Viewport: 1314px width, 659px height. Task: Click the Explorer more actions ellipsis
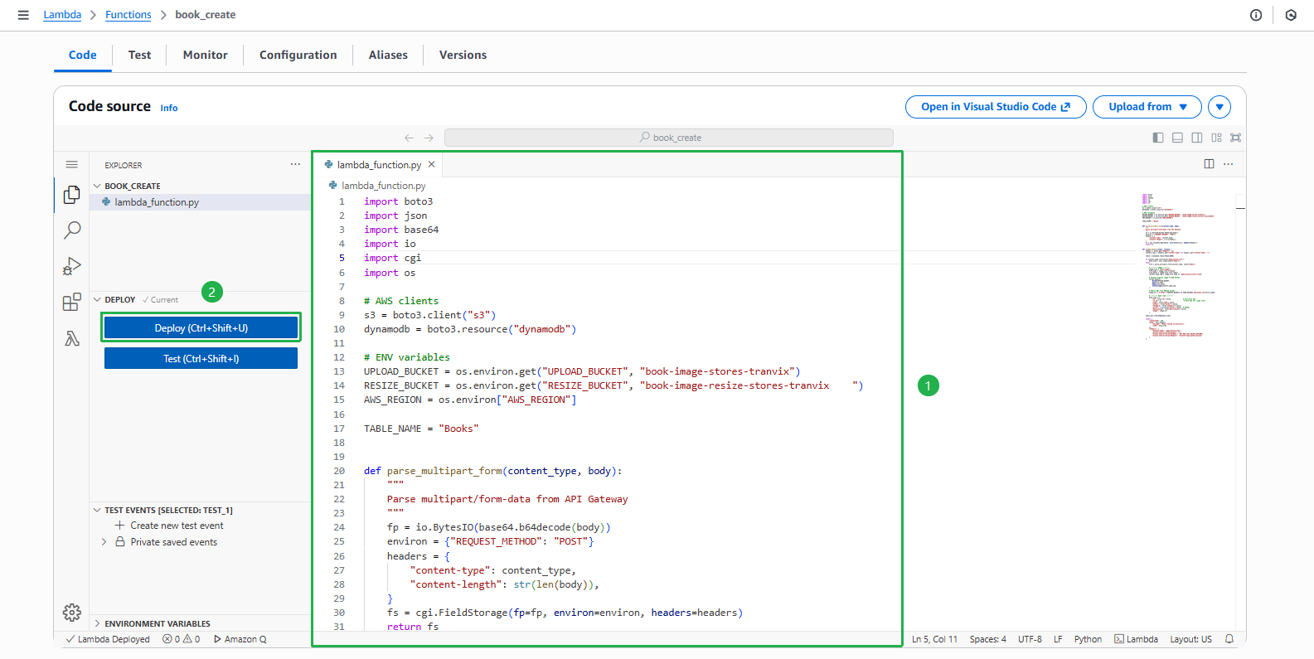click(x=295, y=164)
